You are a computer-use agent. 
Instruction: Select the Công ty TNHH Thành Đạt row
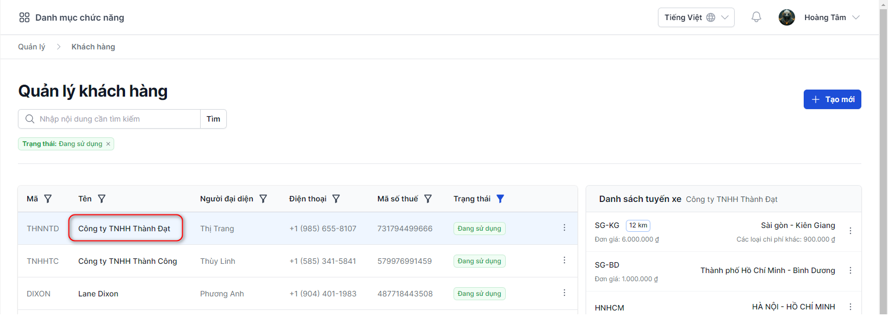[x=125, y=229]
